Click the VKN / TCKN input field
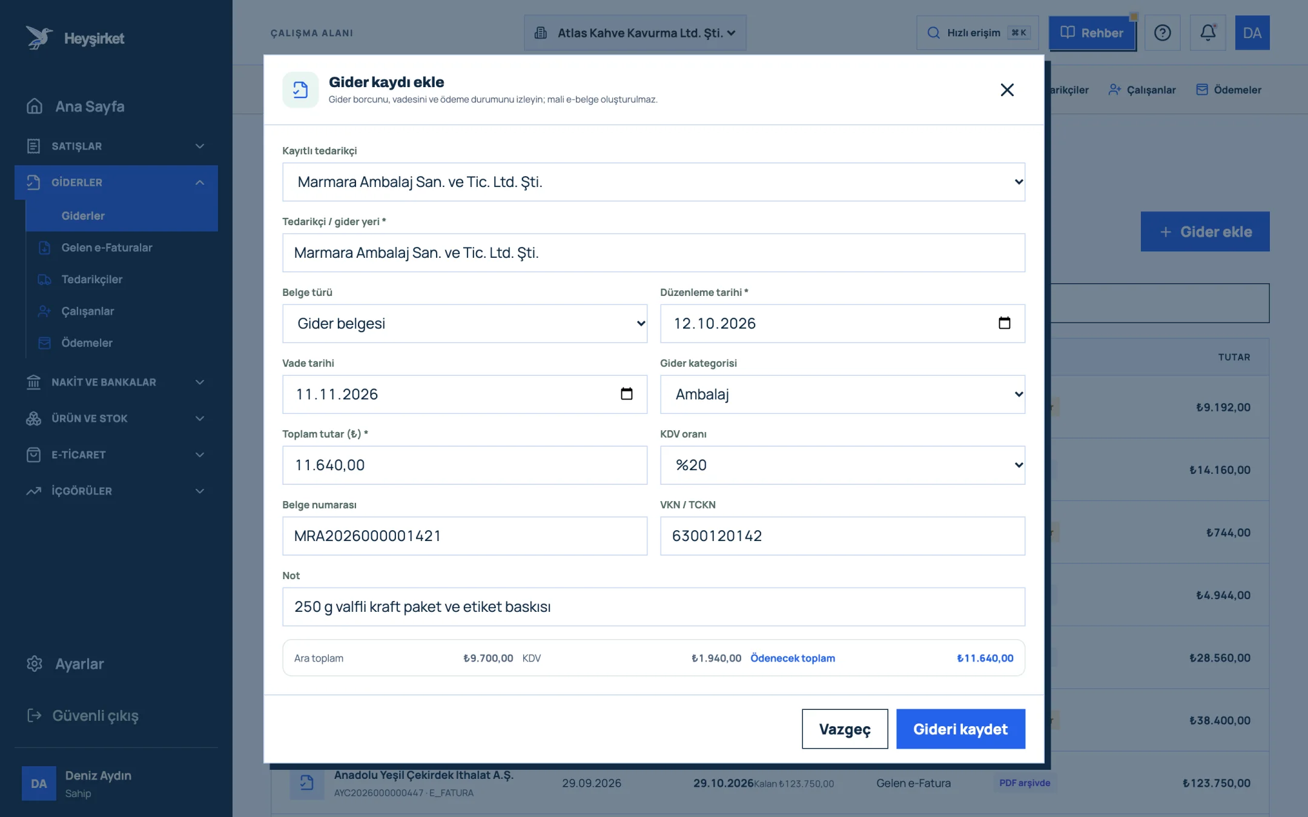Viewport: 1308px width, 817px height. click(x=842, y=536)
